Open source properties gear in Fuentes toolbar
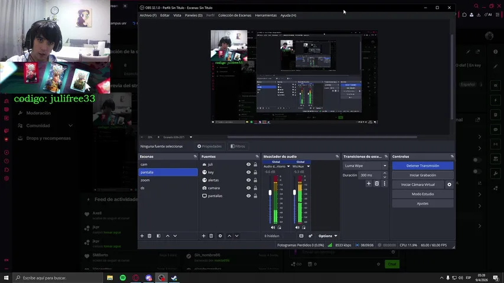 coord(220,236)
